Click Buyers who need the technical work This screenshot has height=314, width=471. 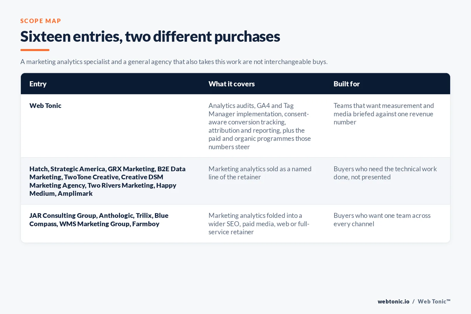[x=385, y=173]
